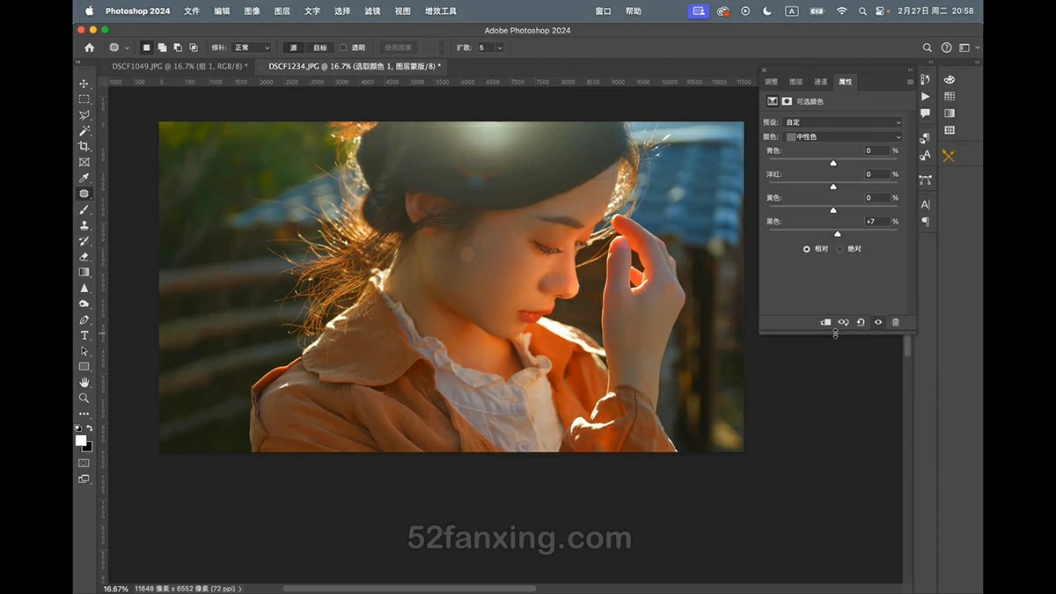Open Properties panel flyout menu
The height and width of the screenshot is (594, 1056).
click(910, 82)
